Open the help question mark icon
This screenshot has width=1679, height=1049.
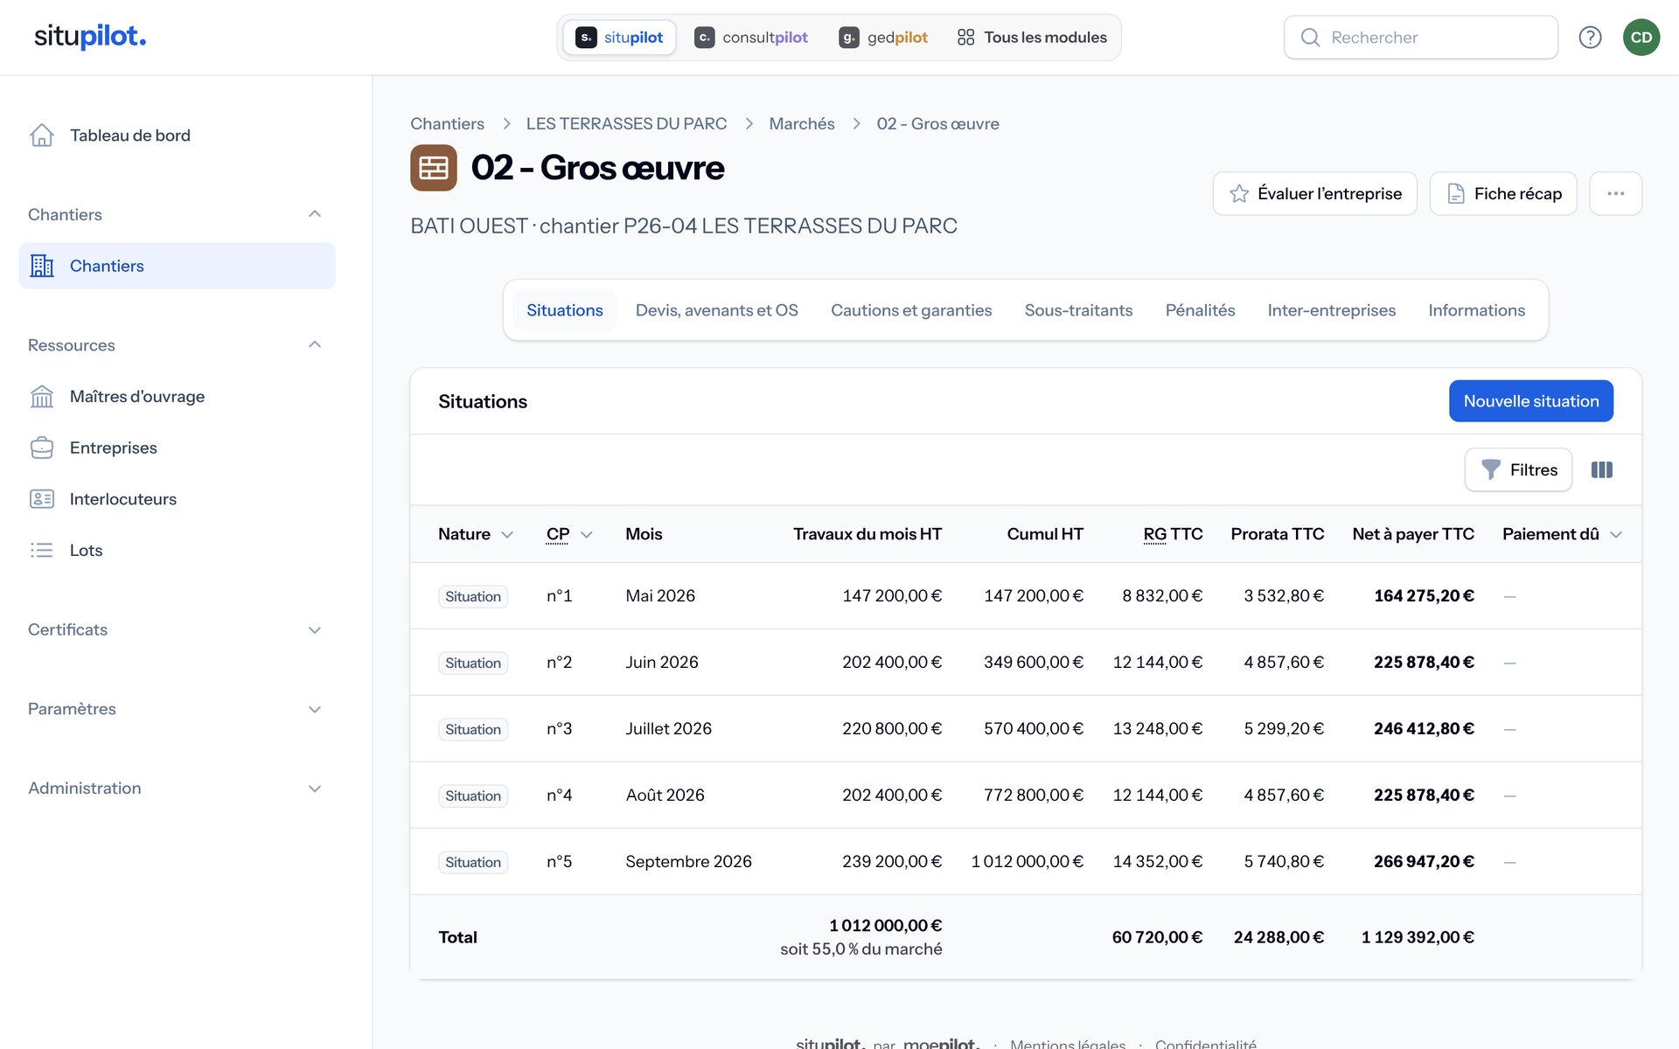[x=1590, y=37]
